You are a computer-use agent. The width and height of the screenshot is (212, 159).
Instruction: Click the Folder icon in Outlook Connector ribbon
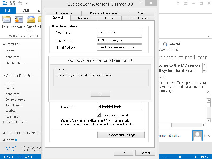6,20
